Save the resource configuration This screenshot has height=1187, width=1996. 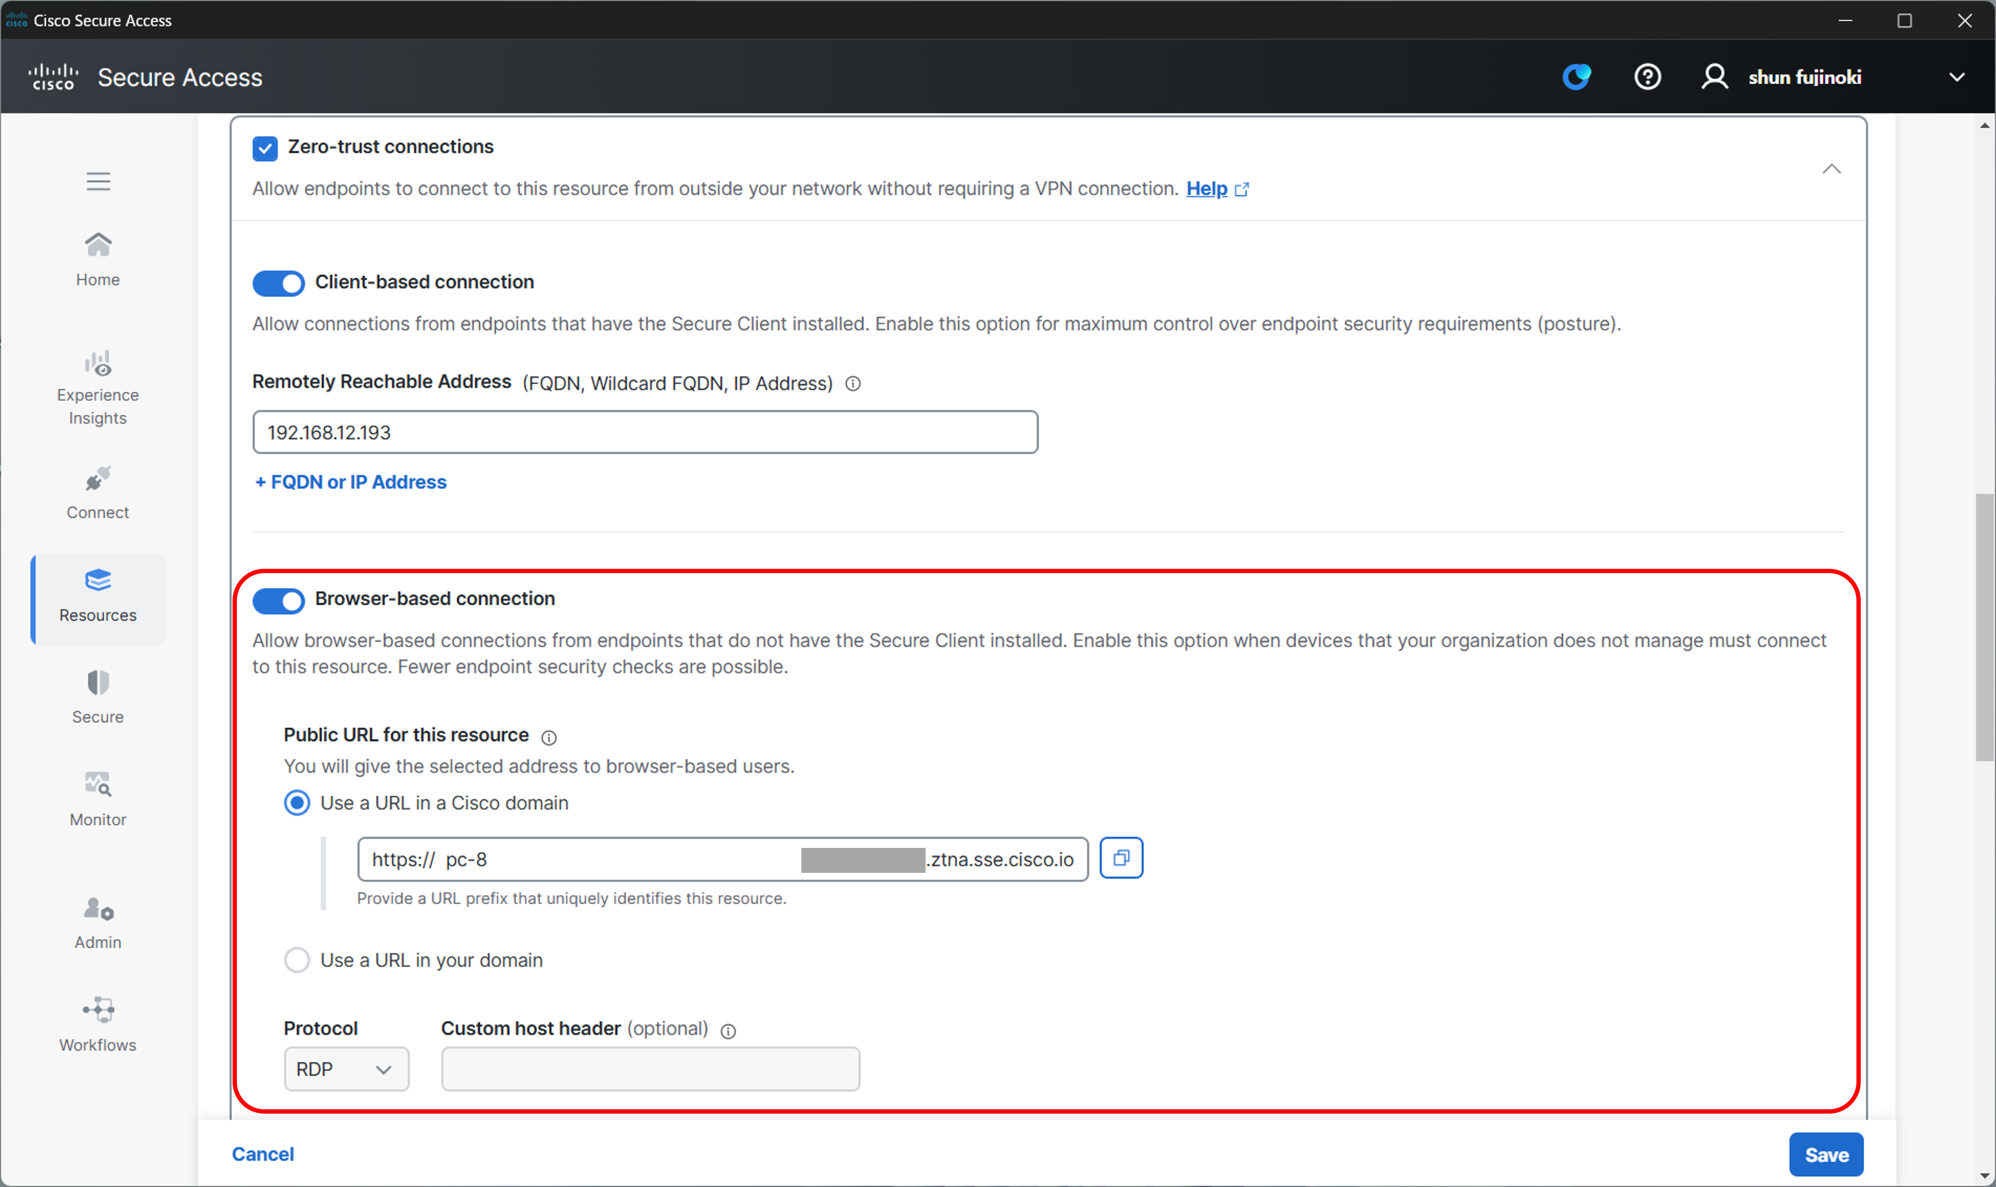[x=1826, y=1154]
